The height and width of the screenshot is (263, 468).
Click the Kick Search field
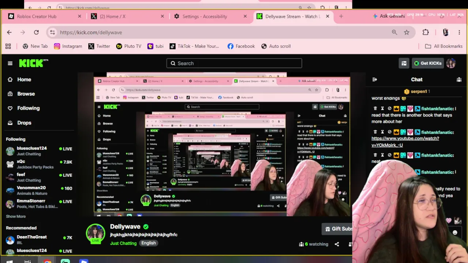coord(234,63)
